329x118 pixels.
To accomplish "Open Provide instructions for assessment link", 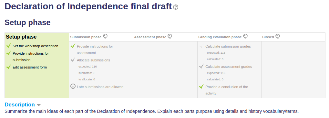I will (x=95, y=50).
